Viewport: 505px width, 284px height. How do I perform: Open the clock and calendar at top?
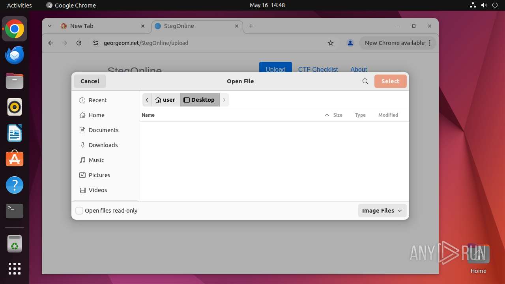point(267,5)
